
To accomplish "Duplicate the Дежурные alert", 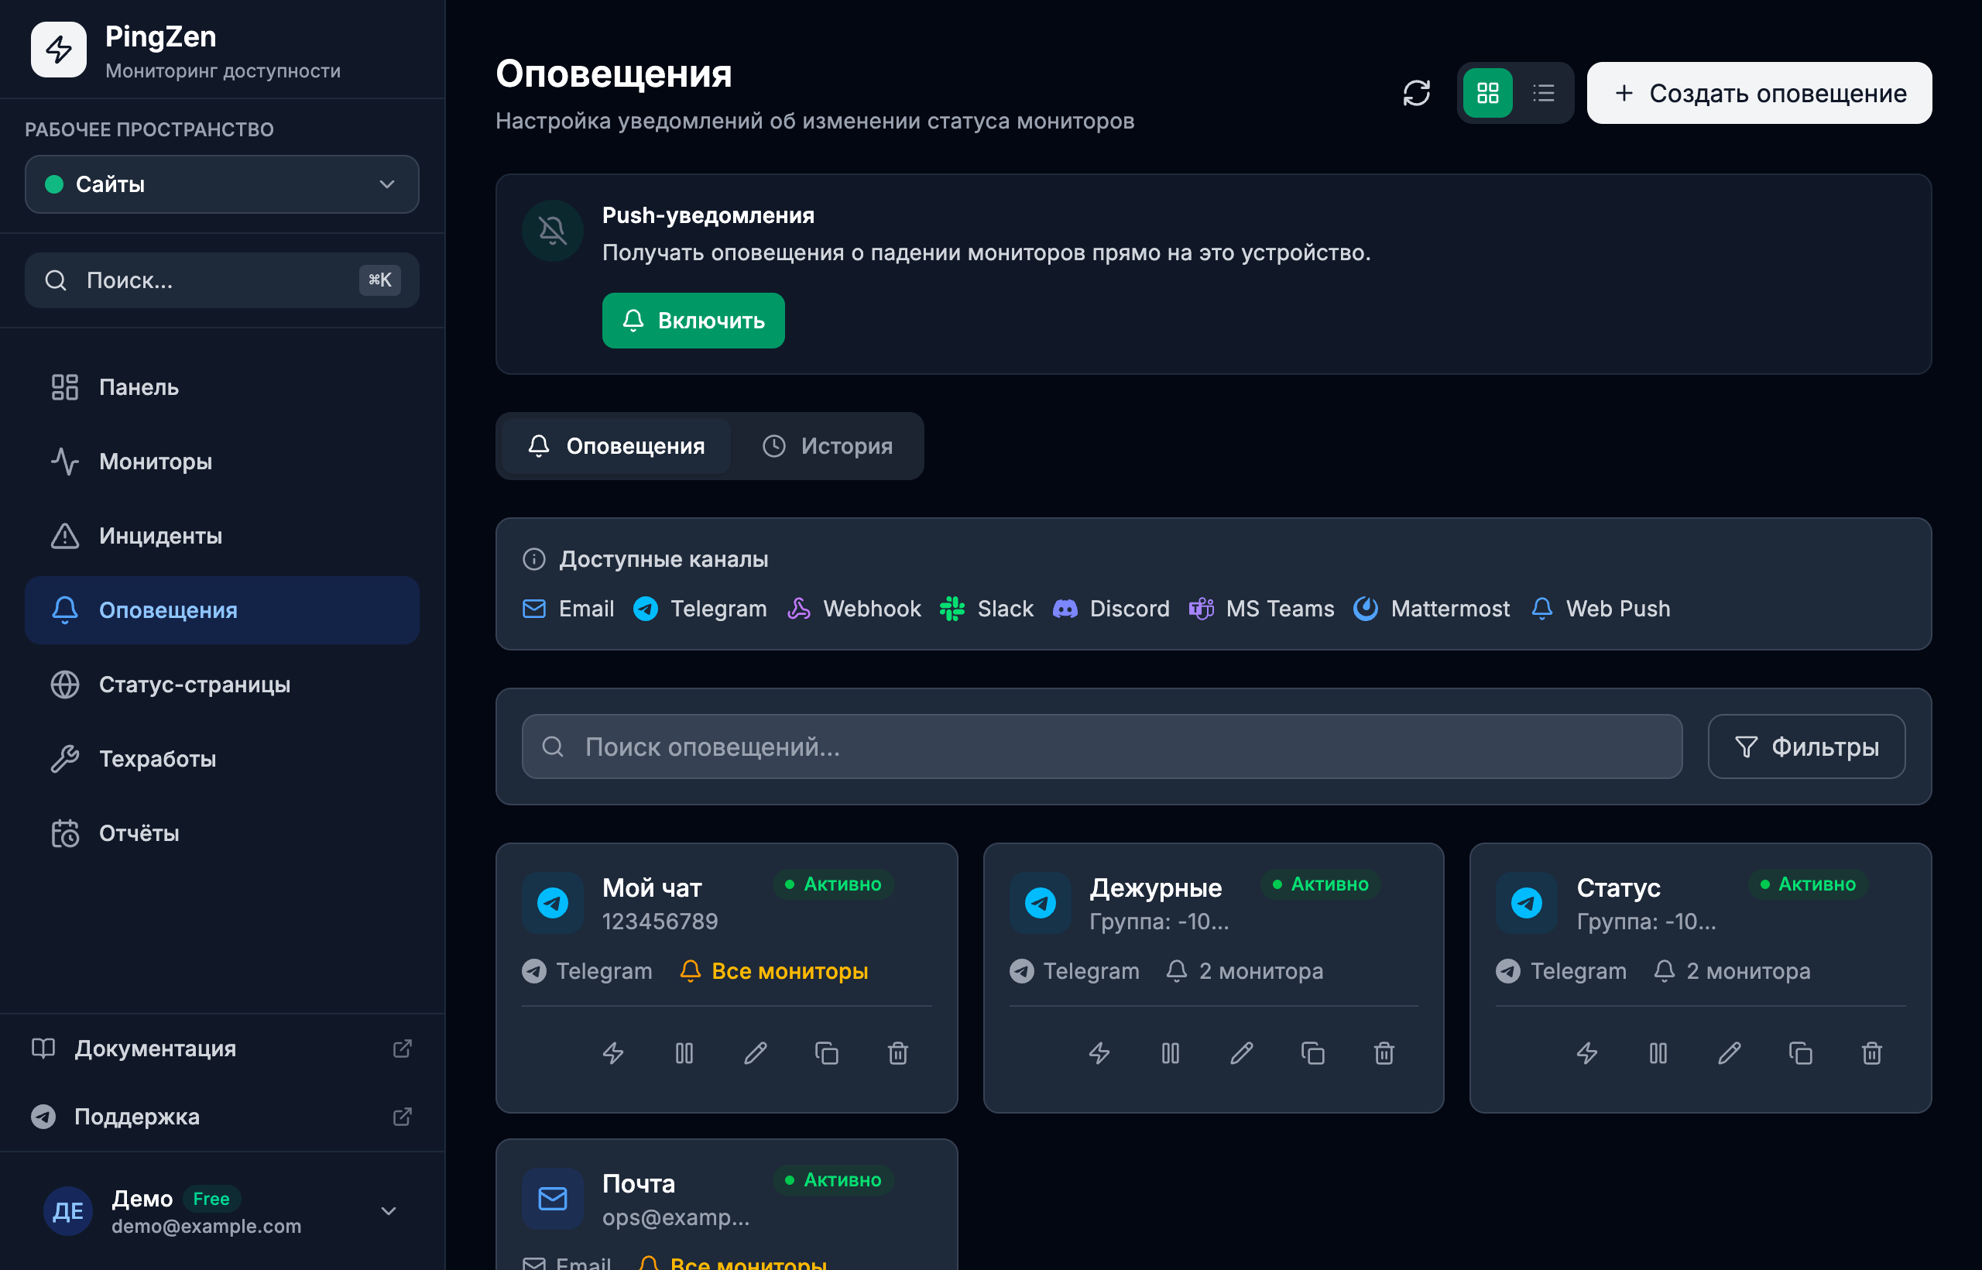I will pos(1313,1053).
